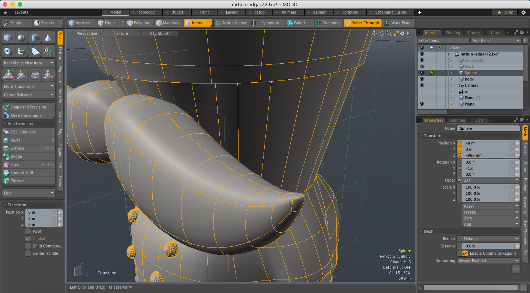Maximize the viewport with the arrows icon
Image resolution: width=530 pixels, height=293 pixels.
[x=396, y=33]
